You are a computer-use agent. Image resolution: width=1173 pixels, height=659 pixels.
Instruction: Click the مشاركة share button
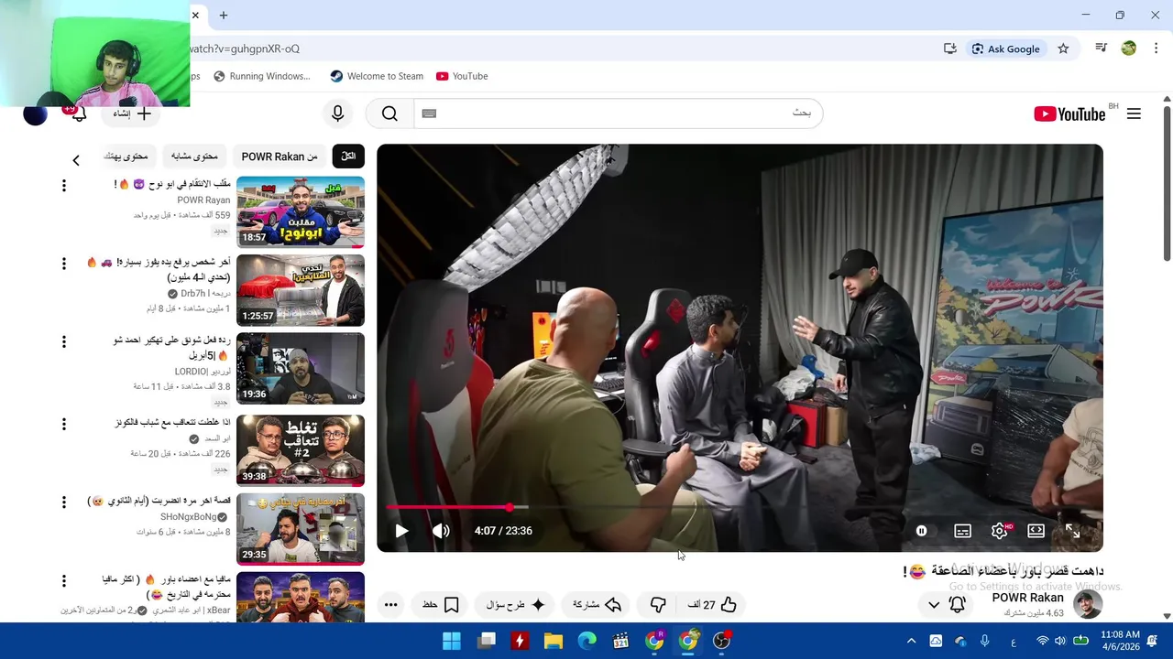click(x=597, y=605)
